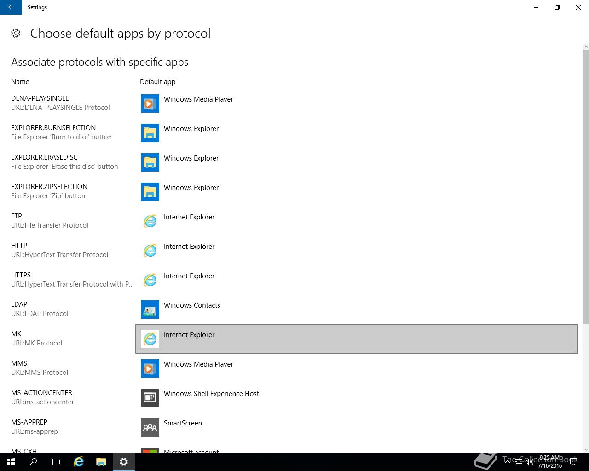Select the DLNA-PLAYSINGLE protocol name
The image size is (589, 471).
pyautogui.click(x=40, y=98)
